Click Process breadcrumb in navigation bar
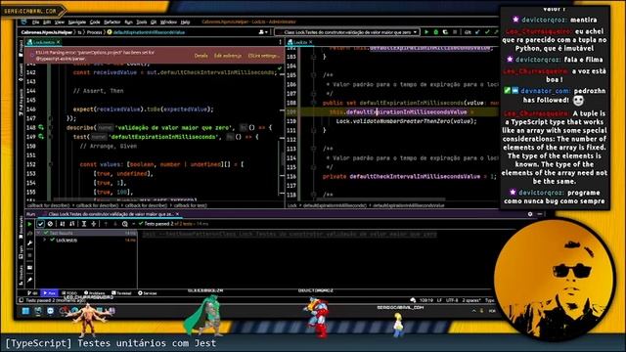 point(95,32)
